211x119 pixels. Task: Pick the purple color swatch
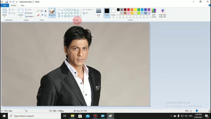[x=149, y=10]
